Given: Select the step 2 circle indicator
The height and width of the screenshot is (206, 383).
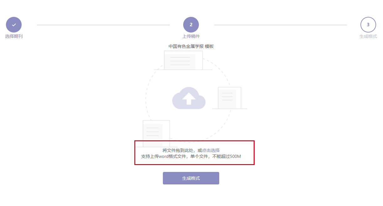Looking at the screenshot, I should click(191, 25).
